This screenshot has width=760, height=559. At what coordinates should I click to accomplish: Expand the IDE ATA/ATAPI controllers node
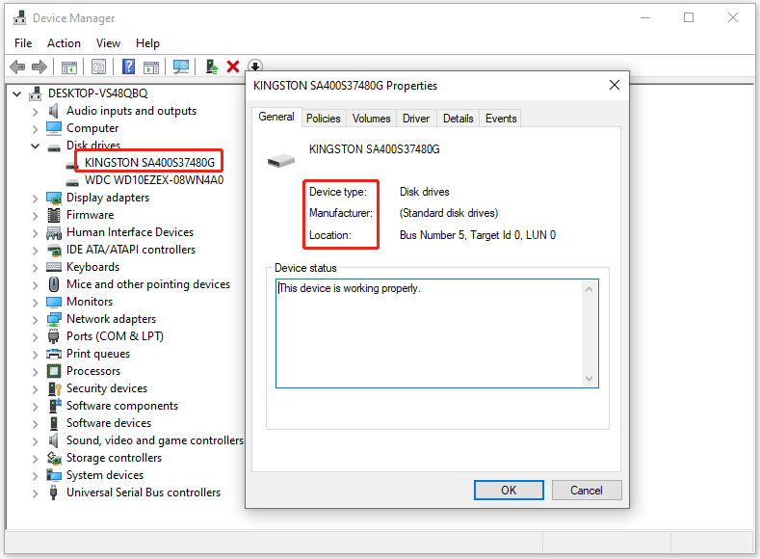tap(35, 251)
